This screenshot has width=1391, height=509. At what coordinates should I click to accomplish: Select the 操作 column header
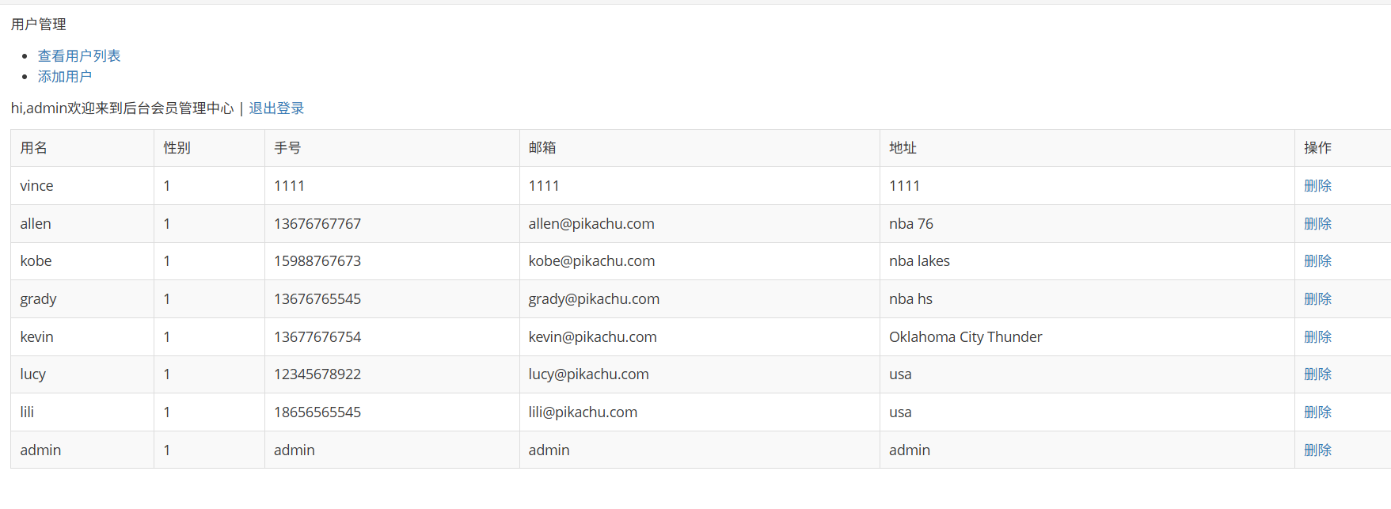(x=1343, y=148)
